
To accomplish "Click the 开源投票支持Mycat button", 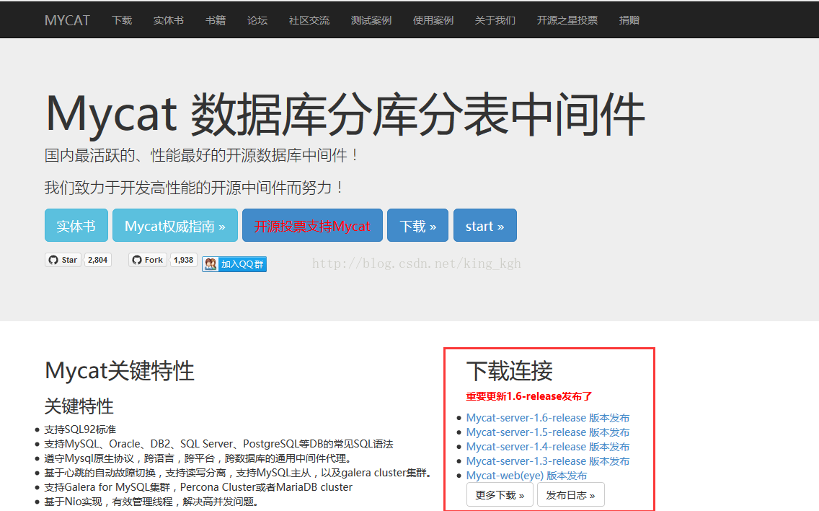I will [312, 225].
